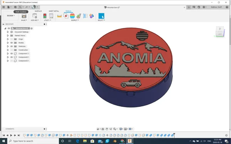Expand the Sketches folder
The width and height of the screenshot is (231, 144).
(8, 46)
